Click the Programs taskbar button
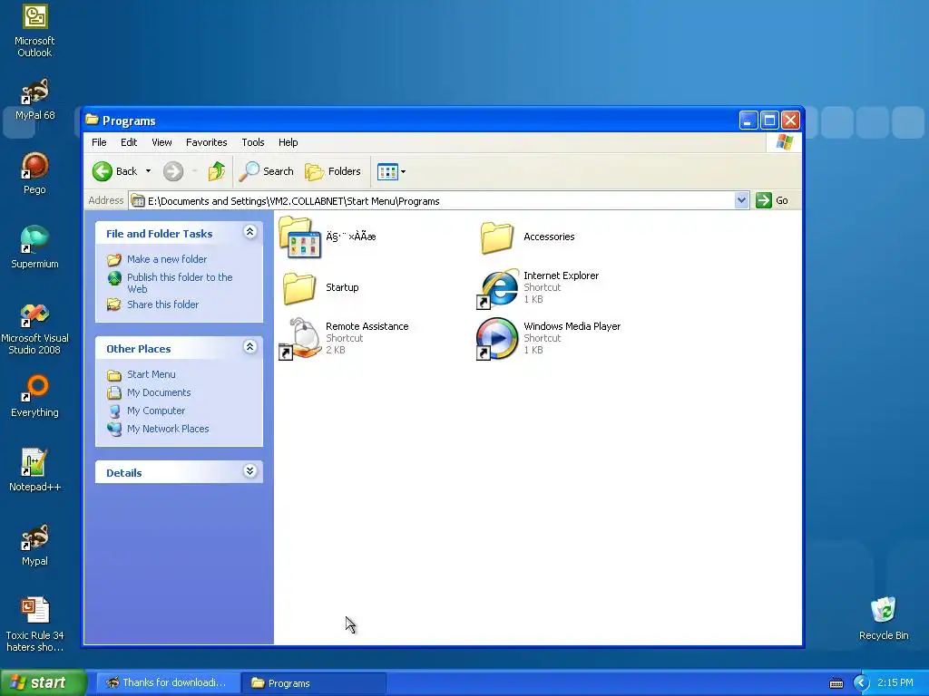 [314, 683]
